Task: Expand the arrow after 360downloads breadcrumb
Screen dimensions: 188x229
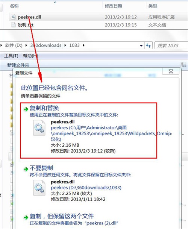Action: click(x=65, y=45)
